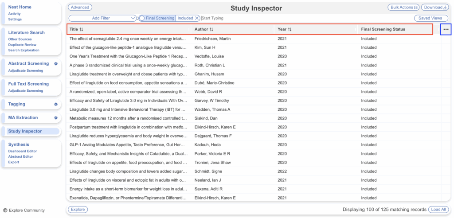Open the Bulk Actions menu
Screen dimensions: 454x218
coord(403,8)
